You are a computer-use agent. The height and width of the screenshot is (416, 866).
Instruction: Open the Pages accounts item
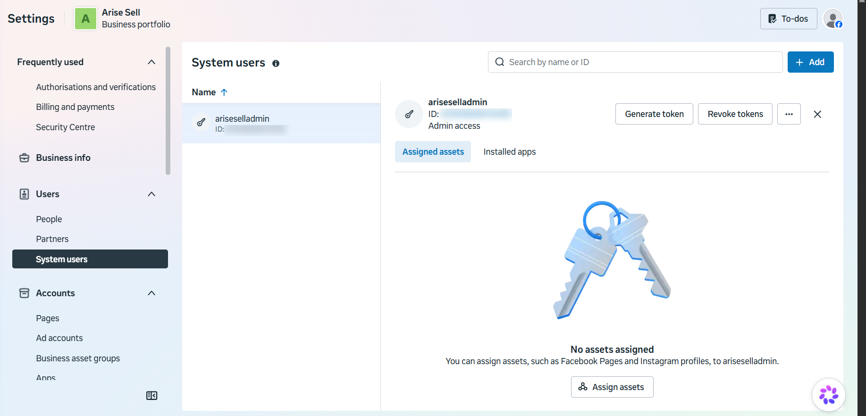(48, 318)
